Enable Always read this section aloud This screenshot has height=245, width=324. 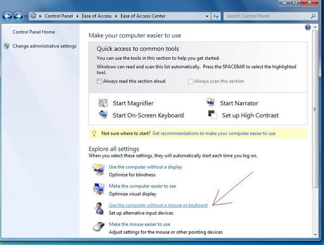click(x=99, y=81)
